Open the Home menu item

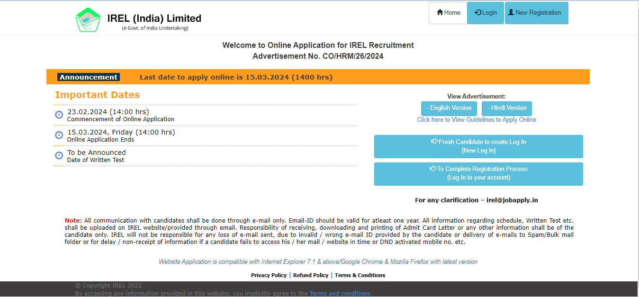point(448,13)
